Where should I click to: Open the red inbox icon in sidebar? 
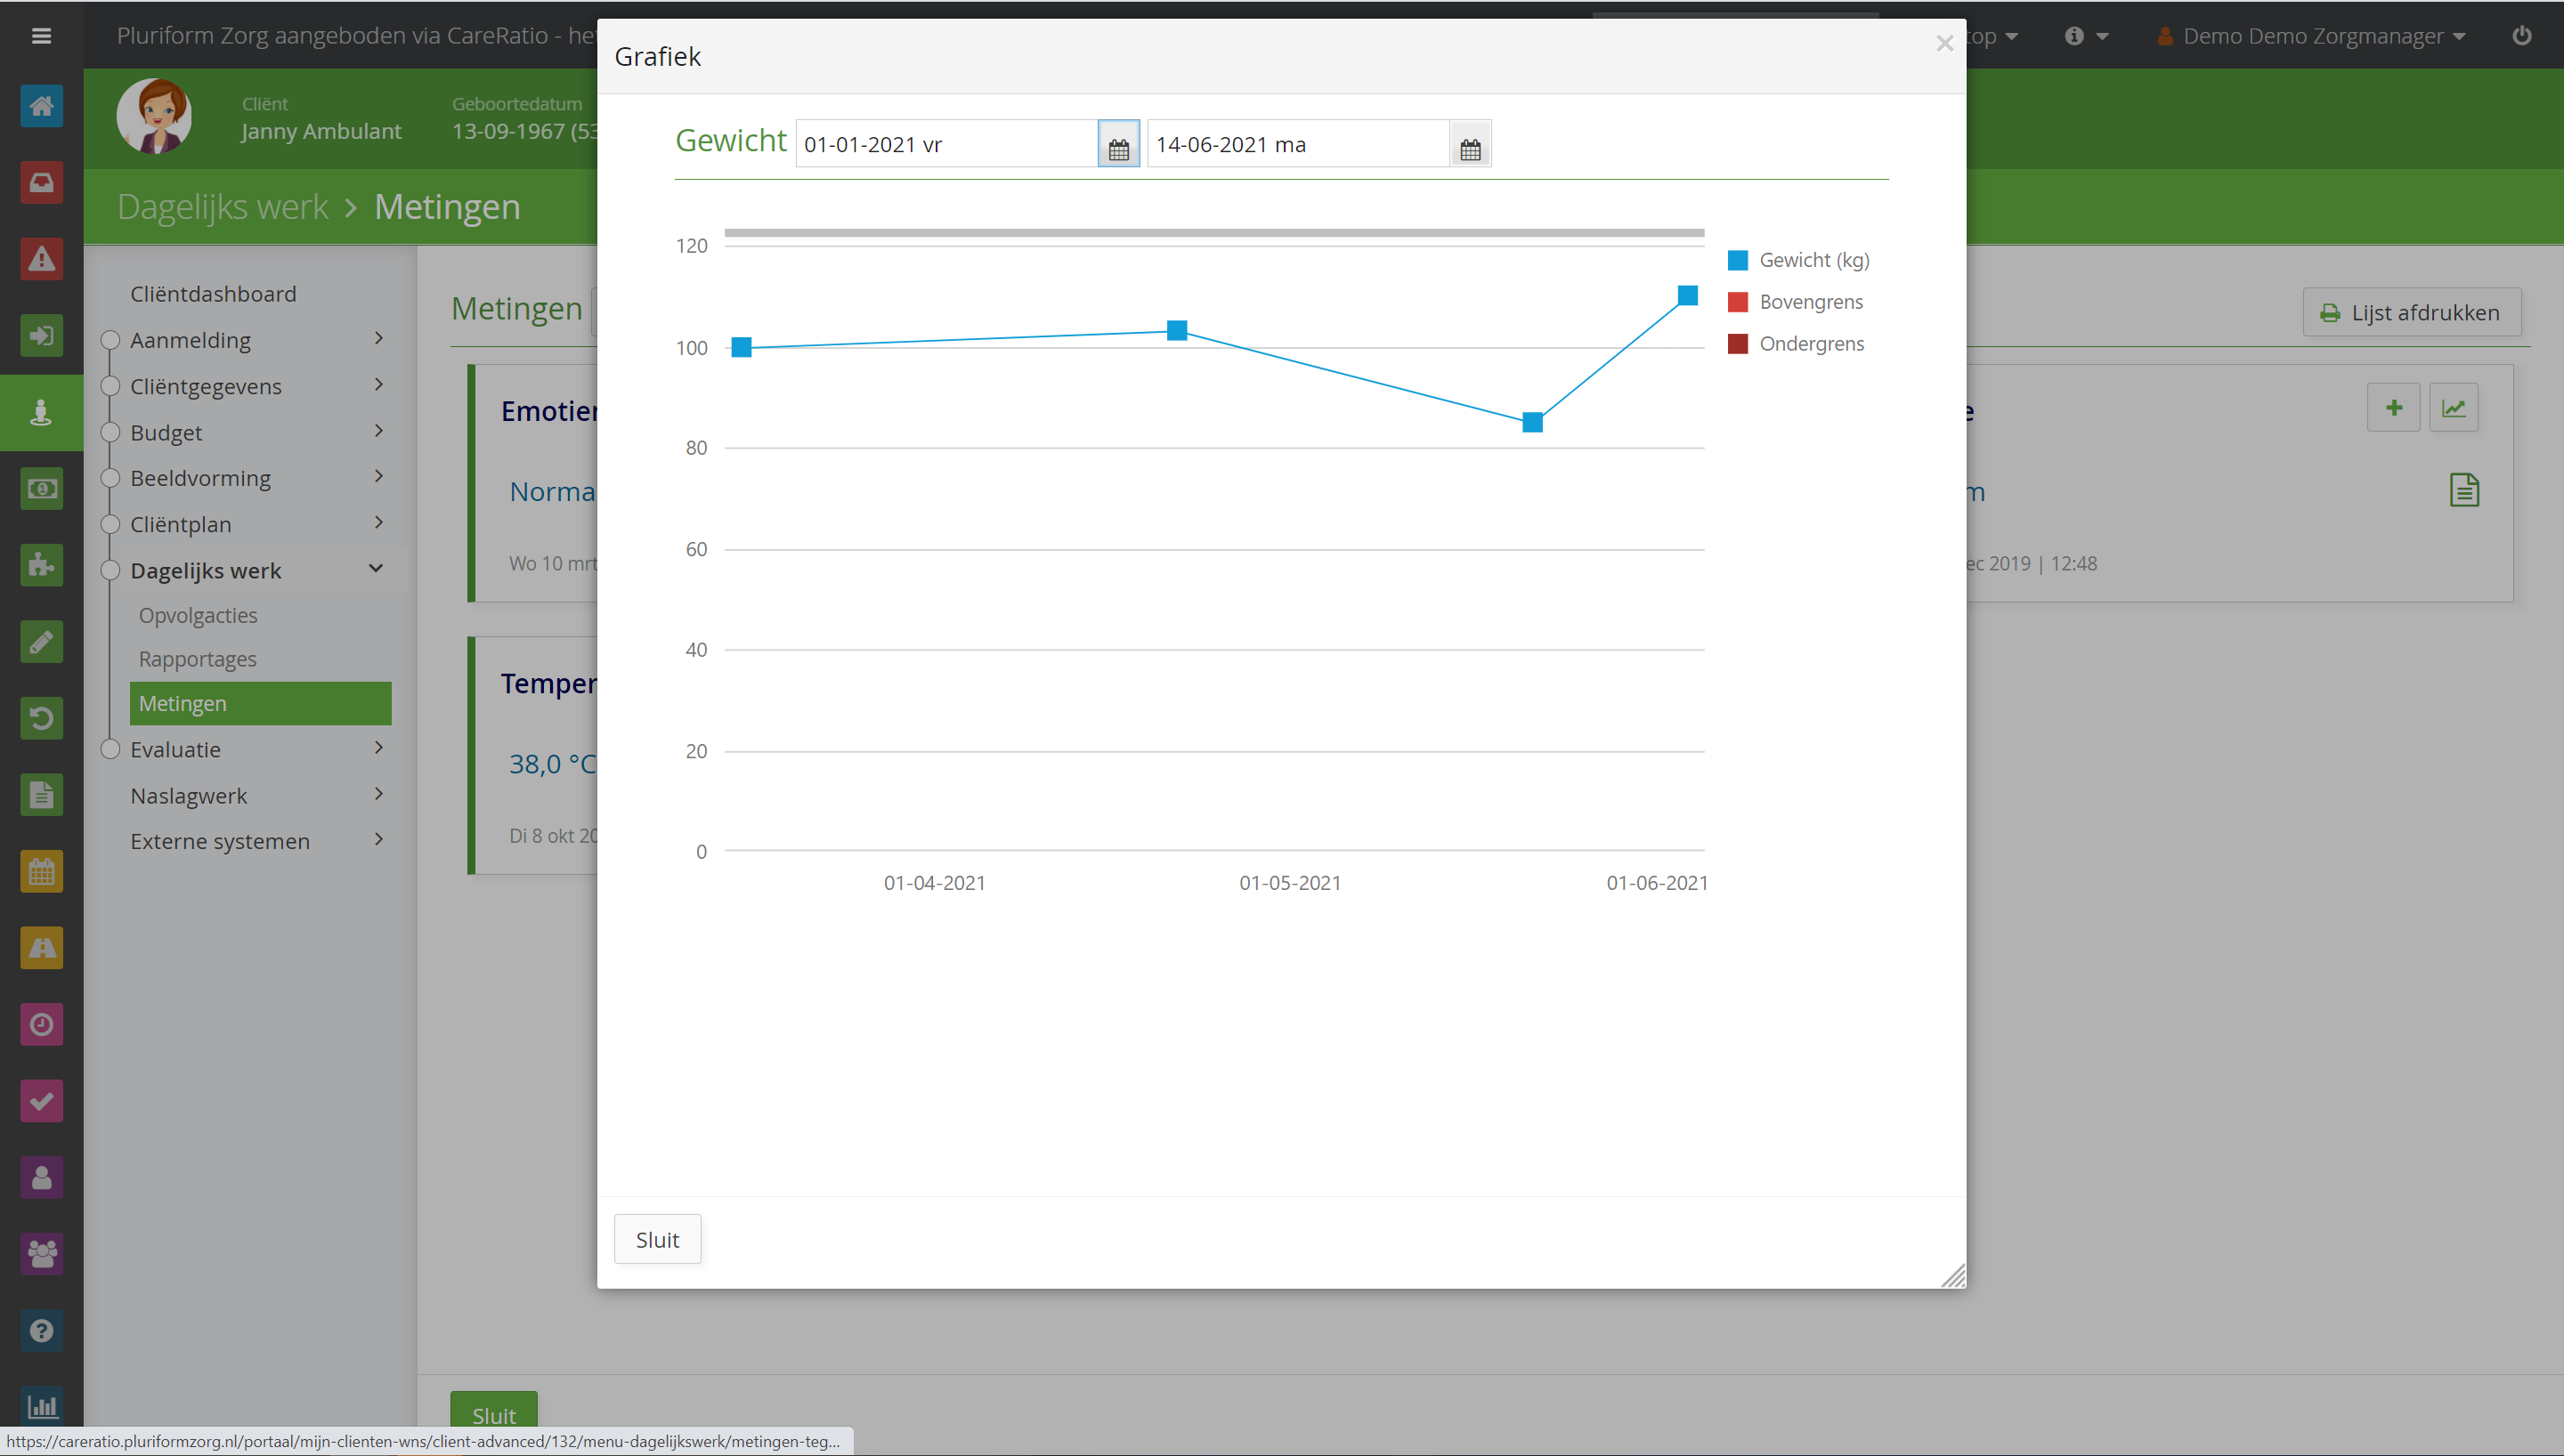41,182
